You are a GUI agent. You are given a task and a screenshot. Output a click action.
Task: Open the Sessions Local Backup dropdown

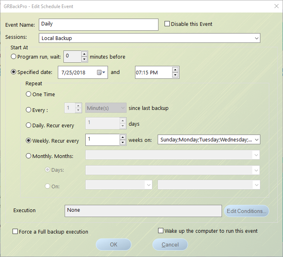tap(256, 38)
